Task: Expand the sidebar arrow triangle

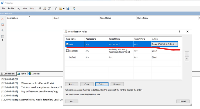Action: pos(3,40)
